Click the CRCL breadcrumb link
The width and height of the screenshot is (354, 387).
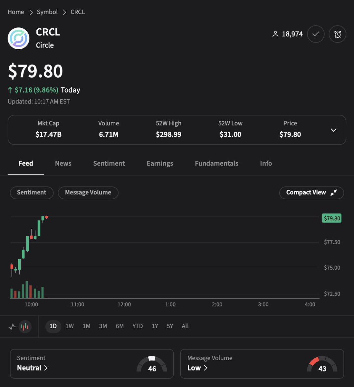pos(78,12)
